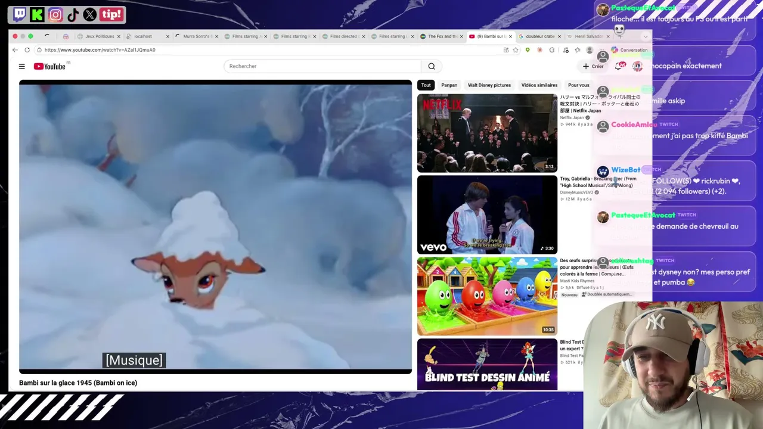
Task: Click the red tip! badge in the overlay
Action: [x=111, y=14]
